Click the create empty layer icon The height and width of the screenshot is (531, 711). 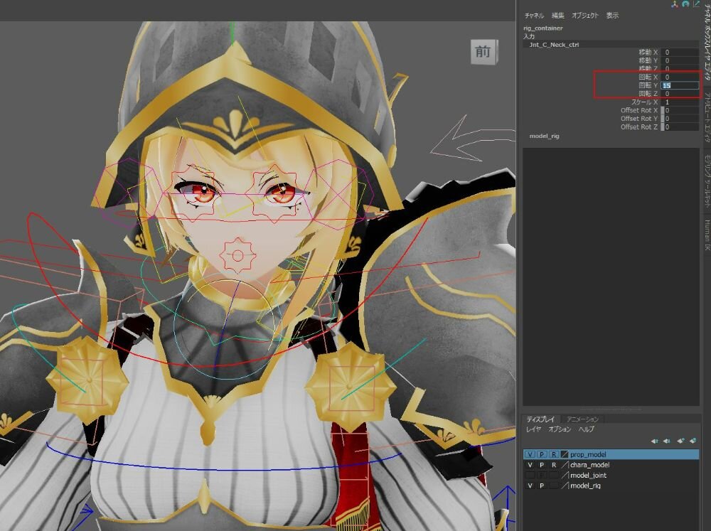pos(680,441)
